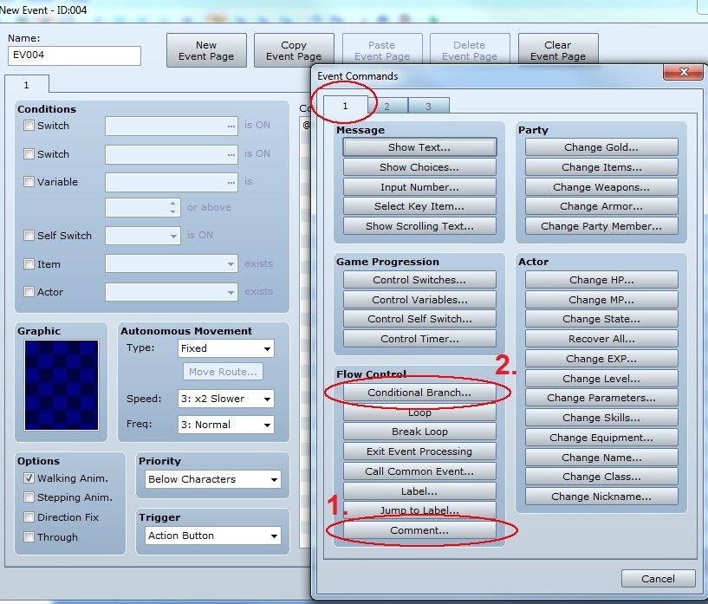The image size is (708, 604).
Task: Click the Conditional Branch command button
Action: pos(419,393)
